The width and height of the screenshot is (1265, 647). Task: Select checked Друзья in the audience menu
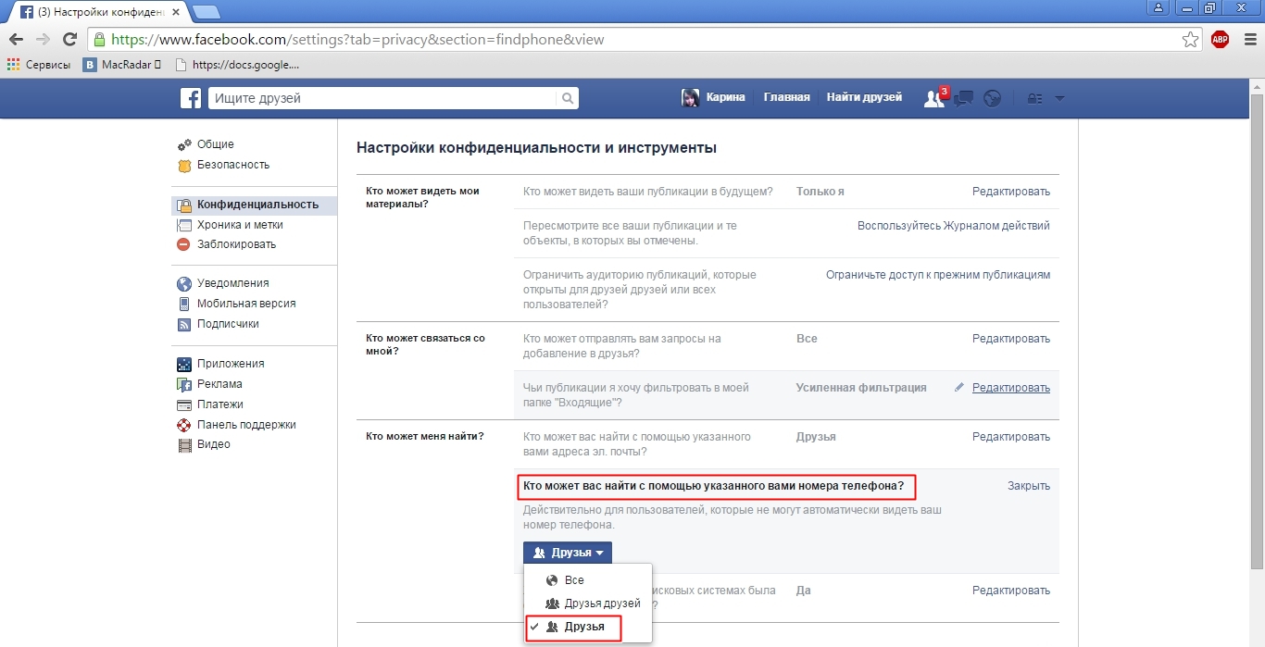pos(588,627)
